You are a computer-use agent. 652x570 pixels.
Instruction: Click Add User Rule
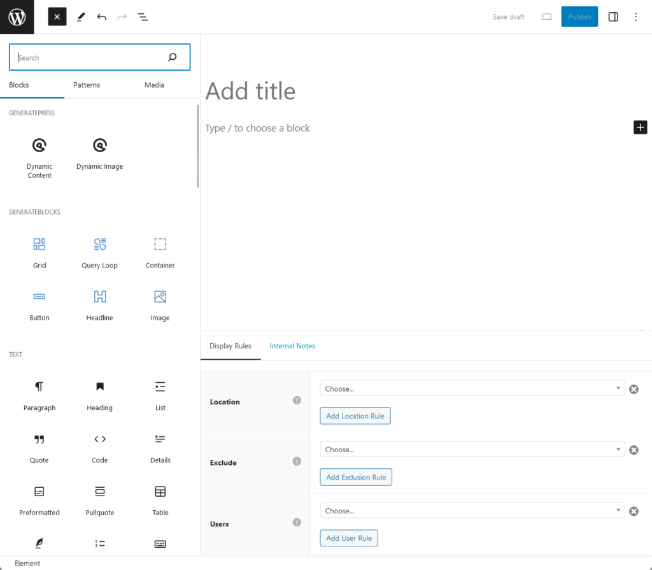point(349,538)
